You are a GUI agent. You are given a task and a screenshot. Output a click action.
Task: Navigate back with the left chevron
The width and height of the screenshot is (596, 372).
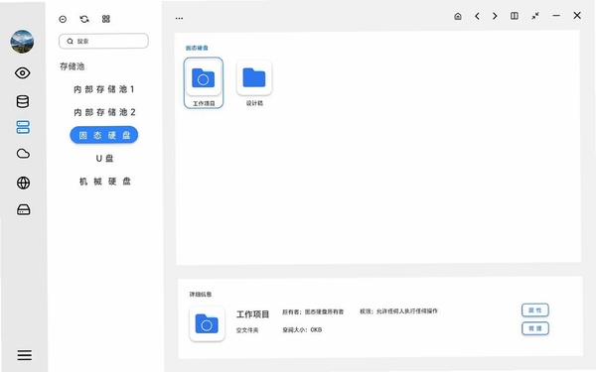[x=477, y=16]
